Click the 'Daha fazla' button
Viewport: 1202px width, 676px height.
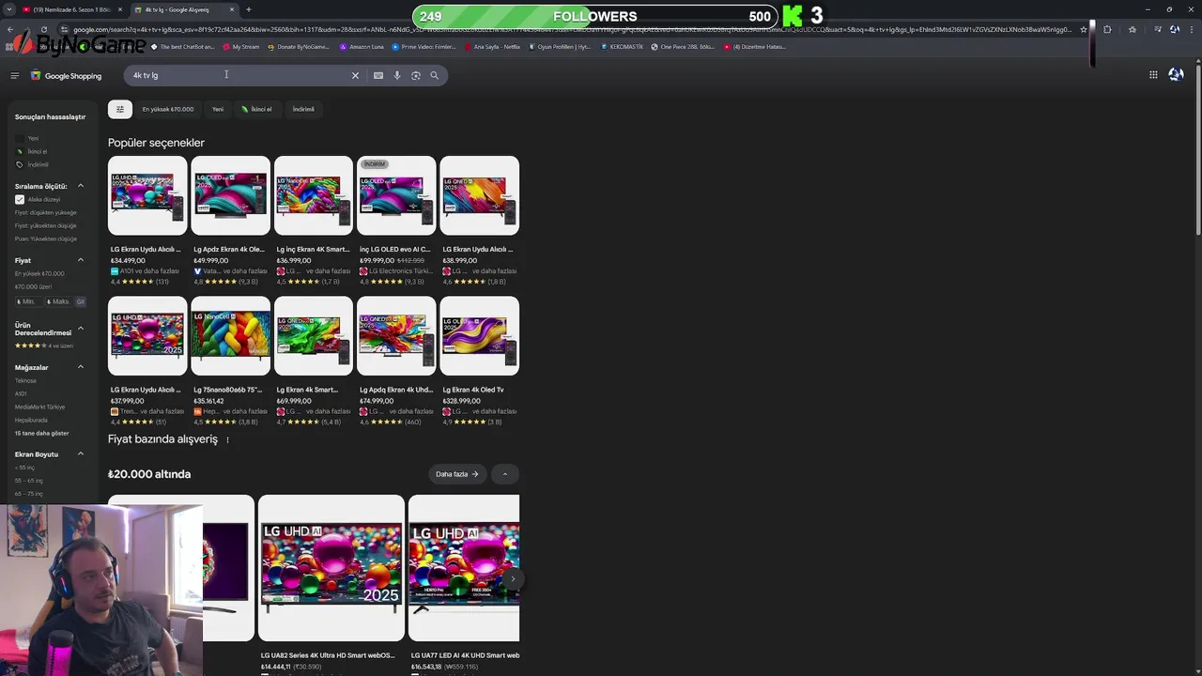pos(457,474)
